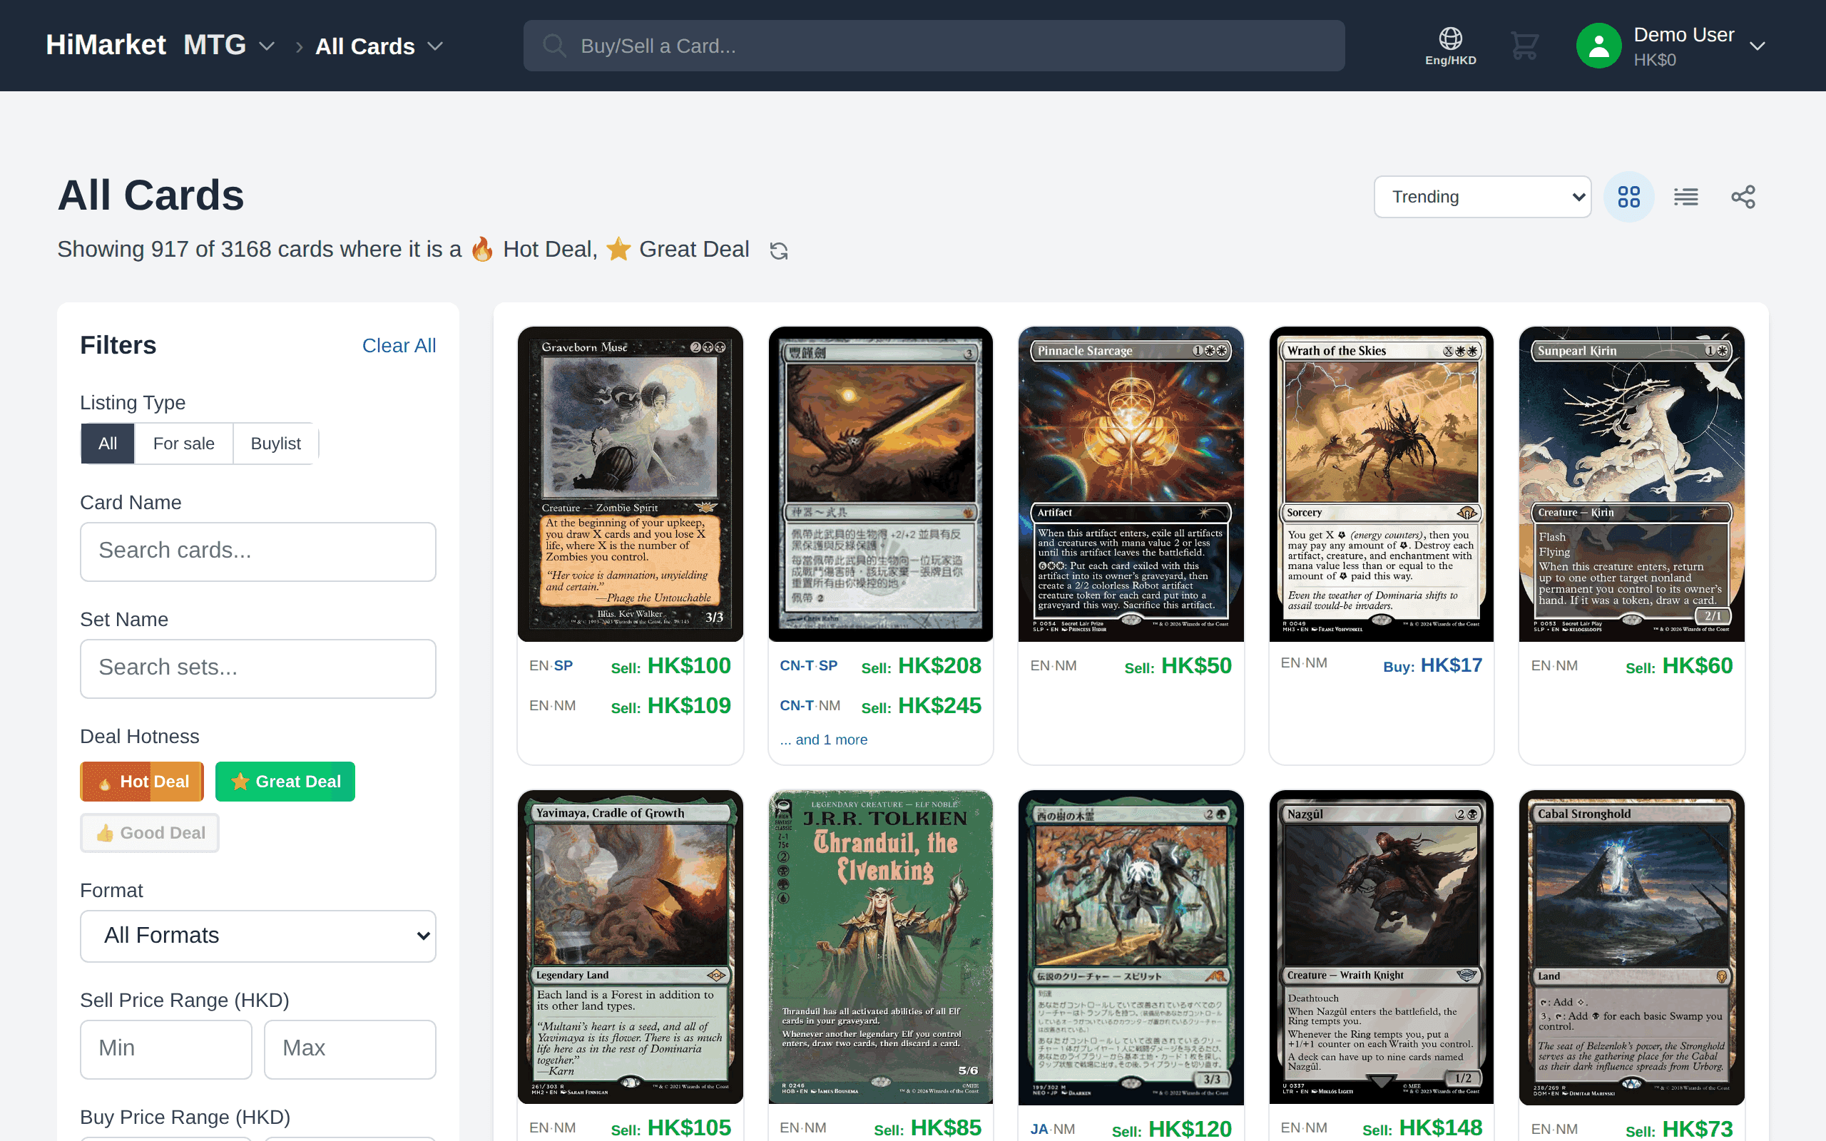Select the Sell HK$50 listing

click(1131, 666)
